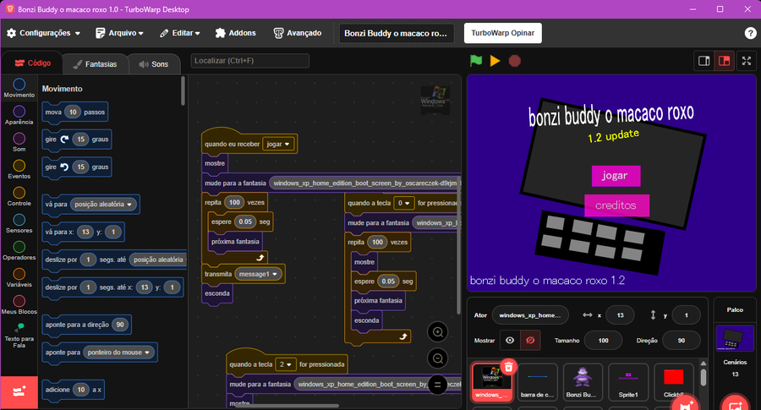Delete the windows_xp_home sprite with trash icon
761x410 pixels.
click(x=508, y=367)
